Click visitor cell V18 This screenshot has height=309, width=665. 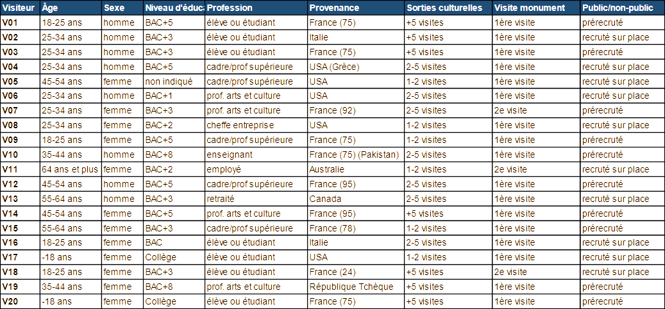click(21, 272)
